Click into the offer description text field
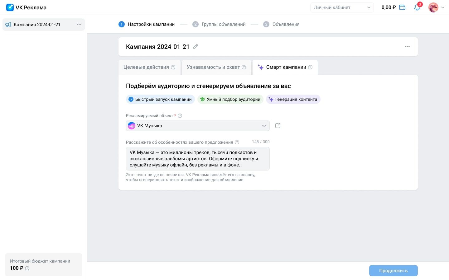Image resolution: width=449 pixels, height=280 pixels. [x=198, y=159]
